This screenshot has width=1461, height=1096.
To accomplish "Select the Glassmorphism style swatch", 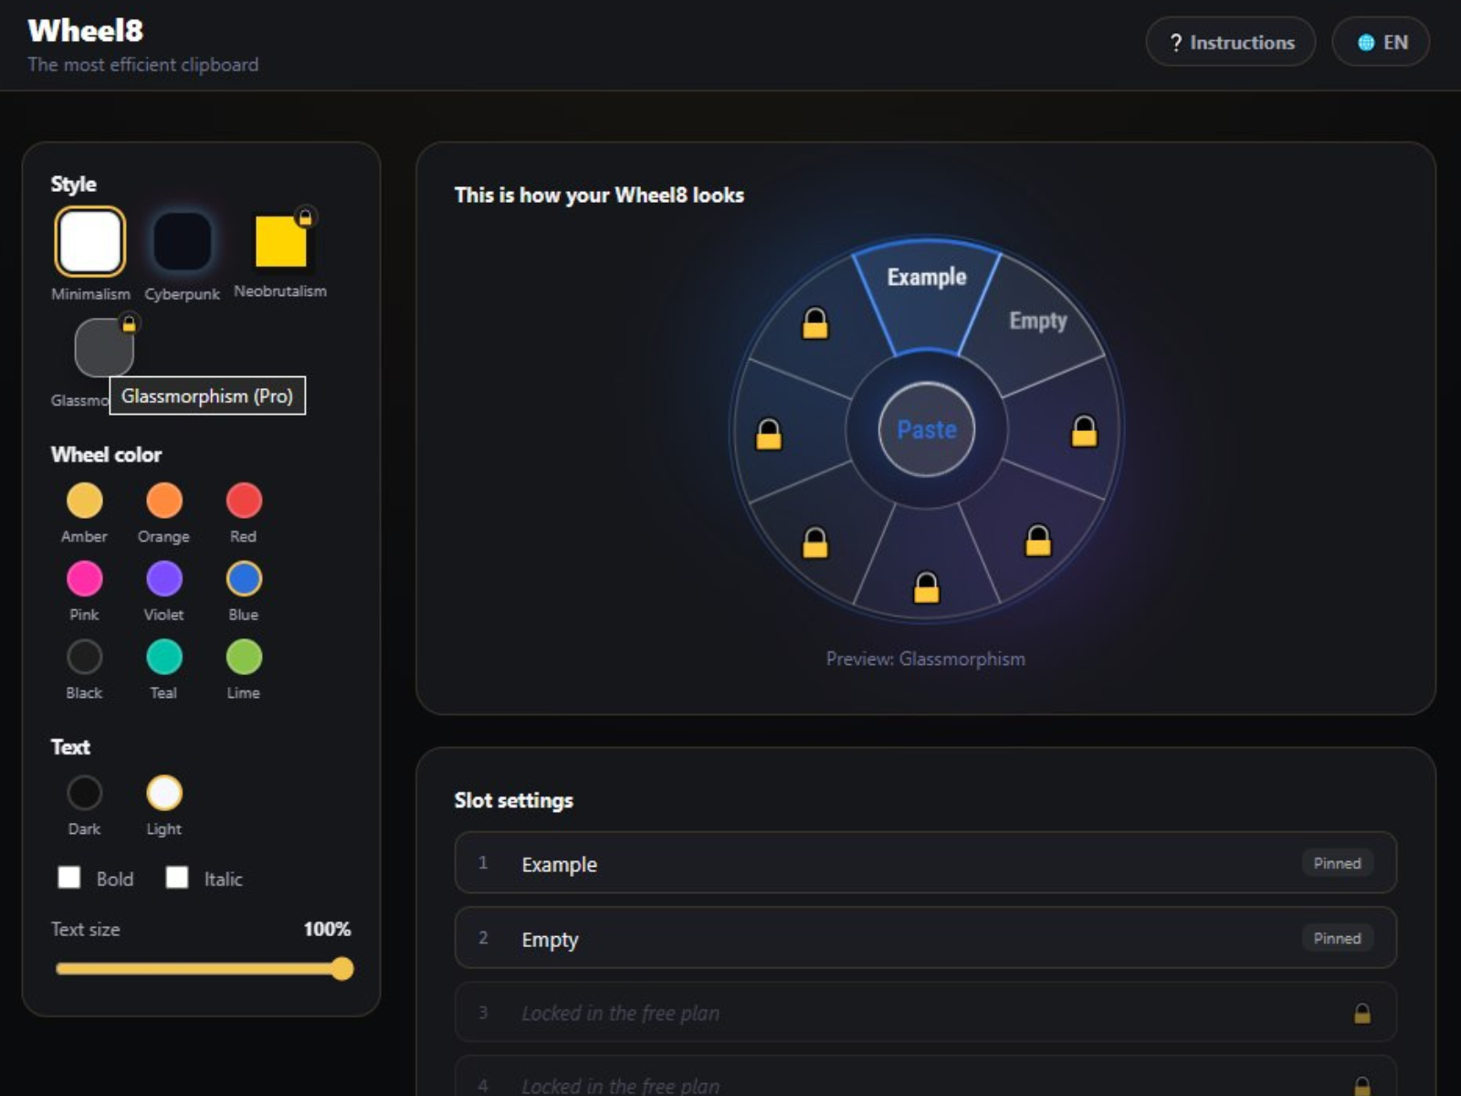I will point(103,347).
